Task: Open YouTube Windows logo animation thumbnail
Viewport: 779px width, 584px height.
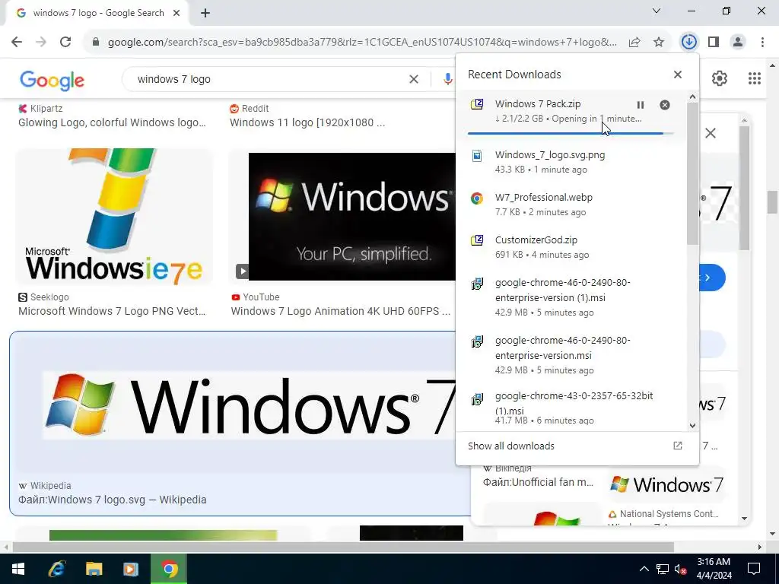Action: [x=351, y=217]
